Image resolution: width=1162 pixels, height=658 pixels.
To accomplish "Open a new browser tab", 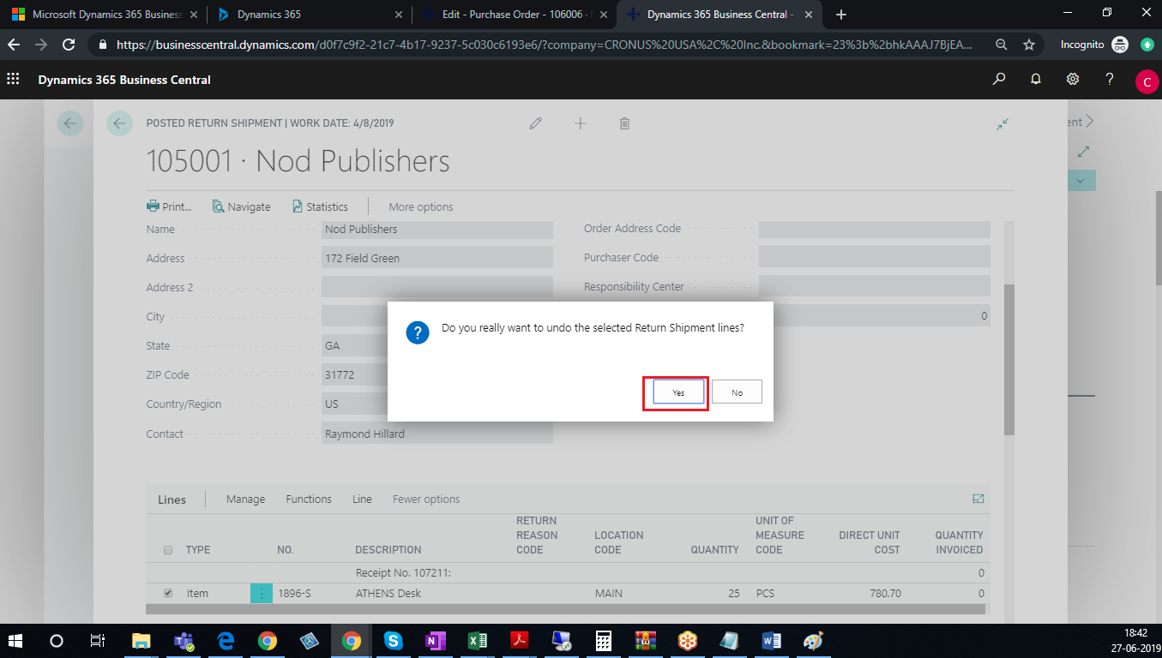I will click(x=841, y=15).
